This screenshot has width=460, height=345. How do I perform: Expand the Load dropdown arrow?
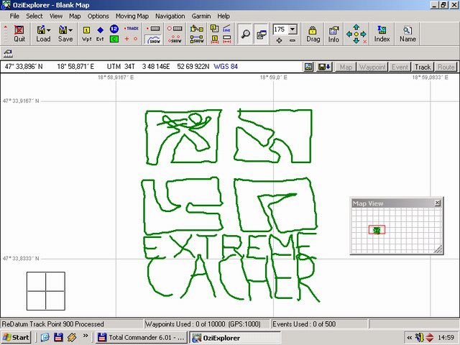49,29
